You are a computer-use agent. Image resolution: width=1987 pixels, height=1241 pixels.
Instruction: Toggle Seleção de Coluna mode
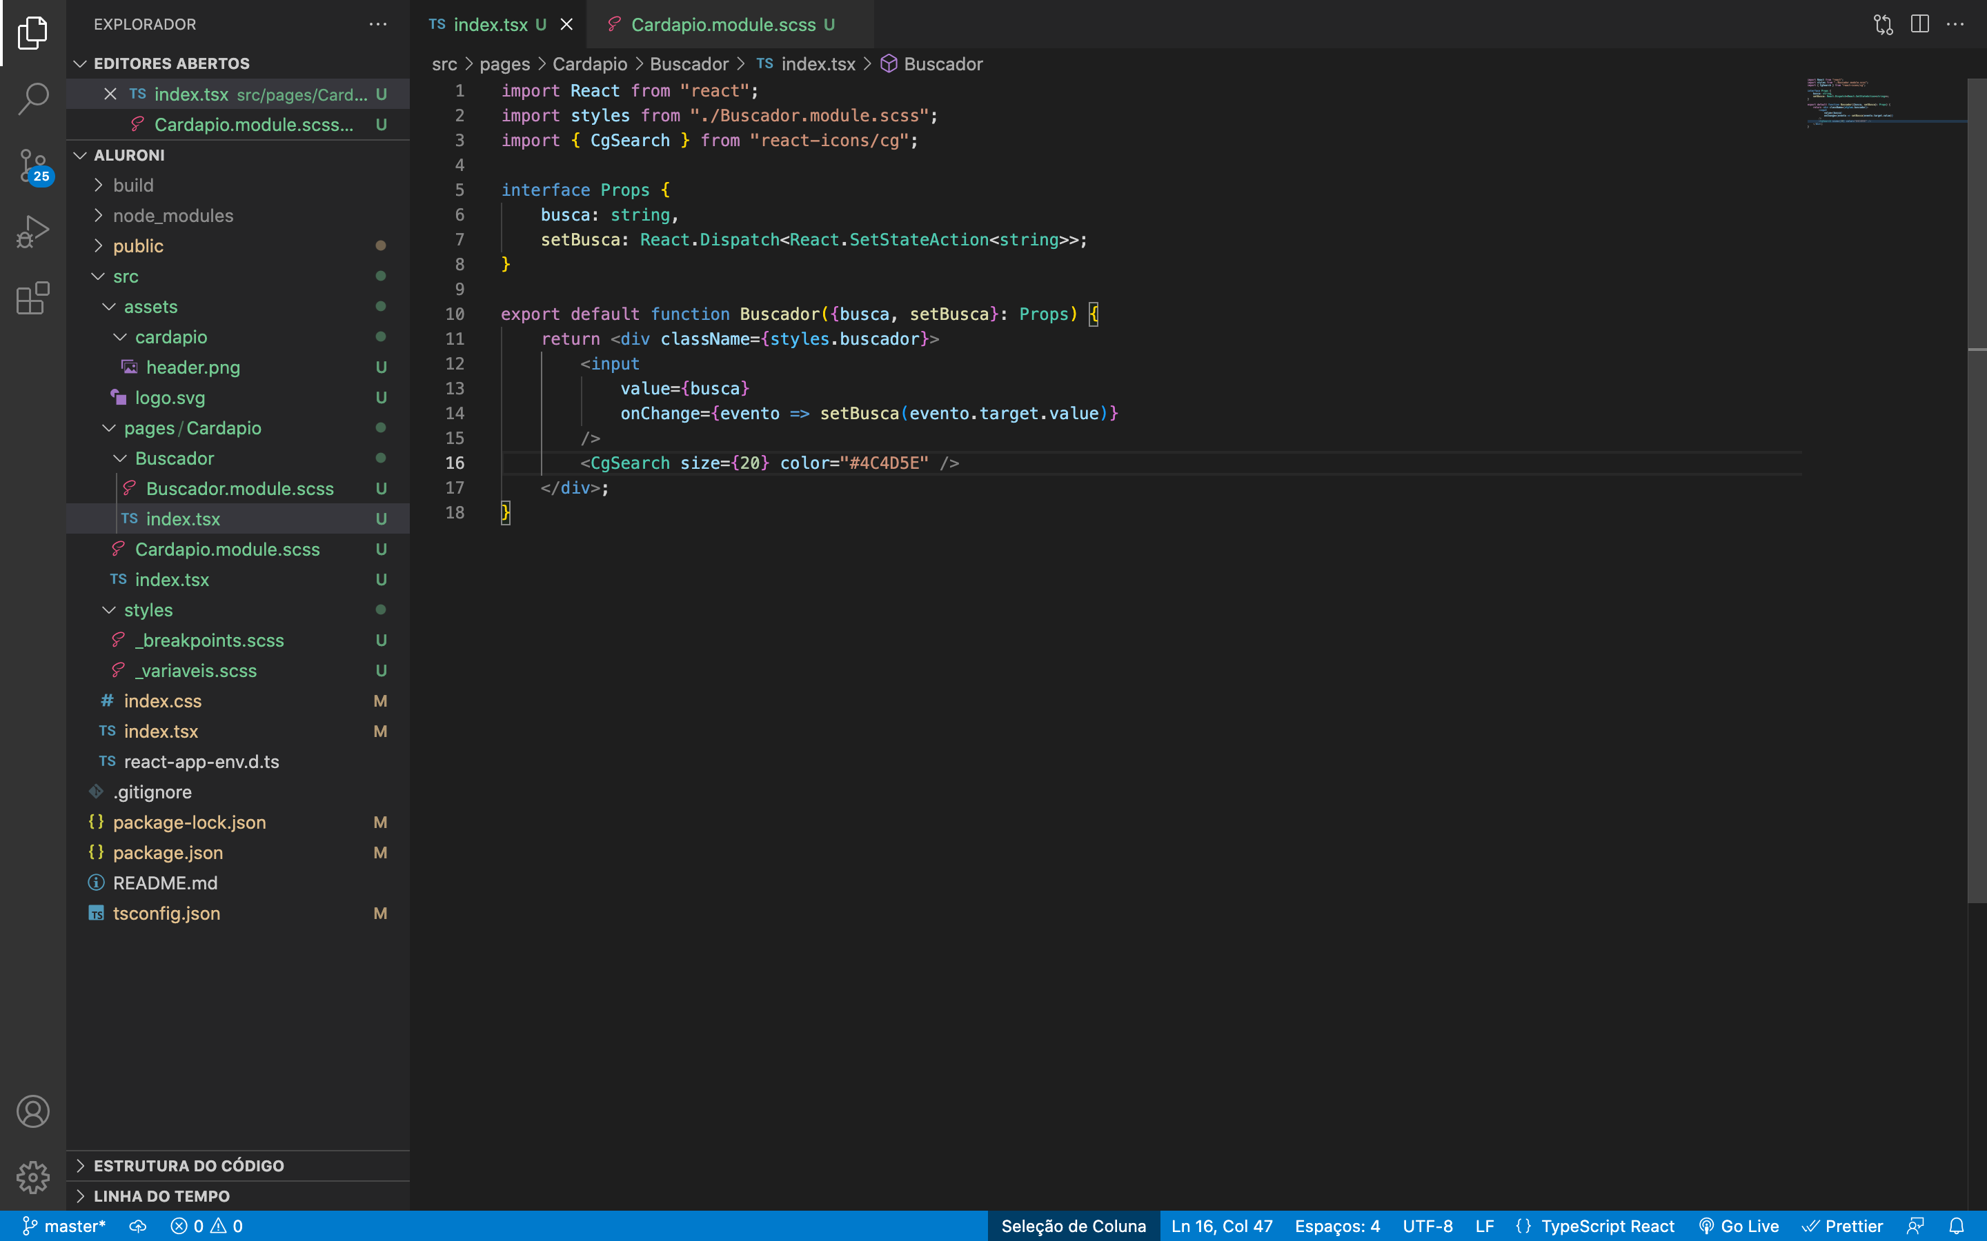1073,1227
